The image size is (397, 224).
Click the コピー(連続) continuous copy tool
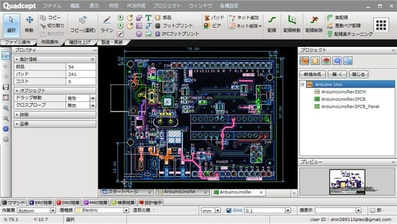(83, 25)
